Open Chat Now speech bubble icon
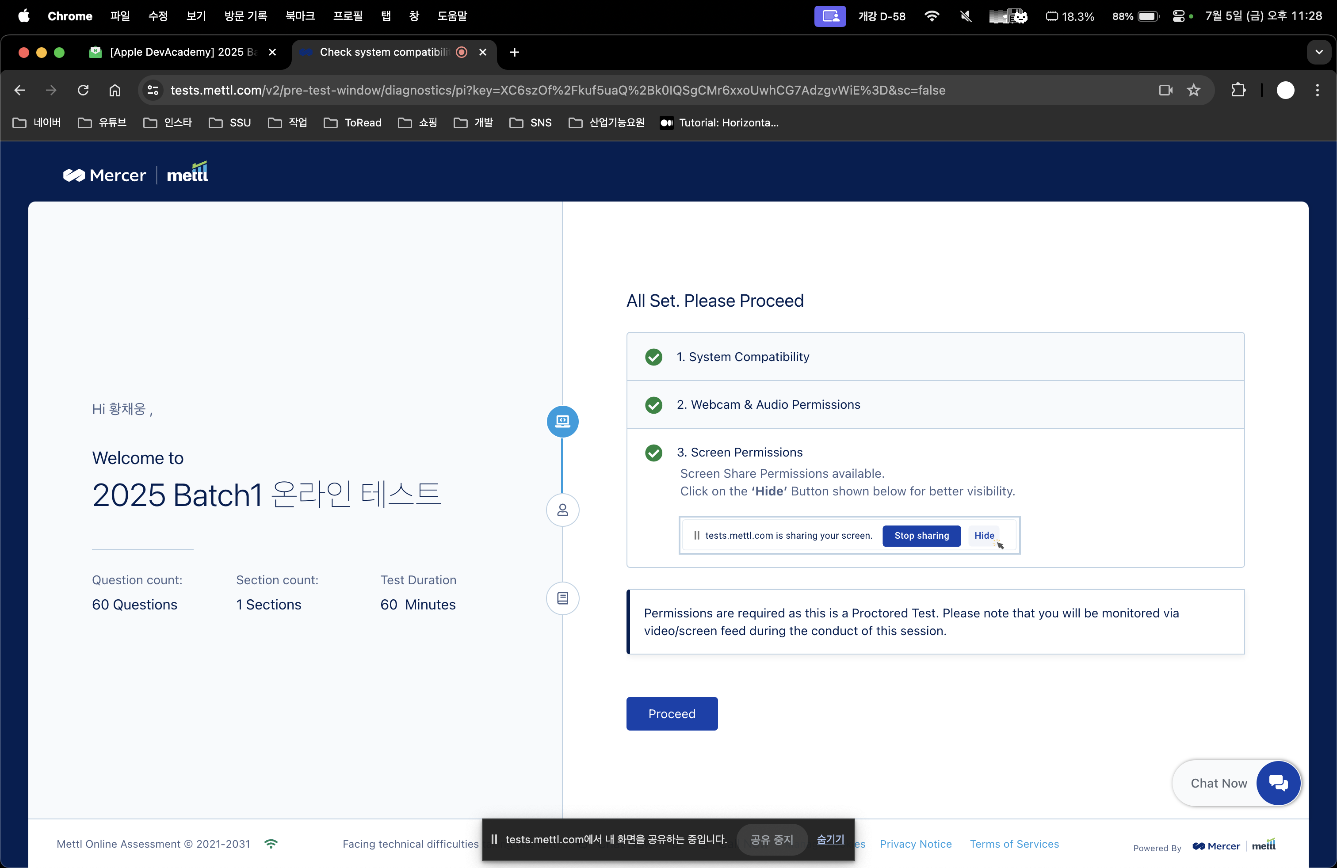This screenshot has height=868, width=1337. [x=1278, y=783]
